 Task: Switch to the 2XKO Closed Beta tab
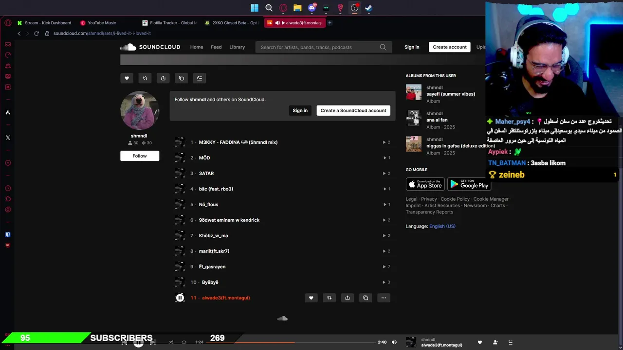click(233, 23)
